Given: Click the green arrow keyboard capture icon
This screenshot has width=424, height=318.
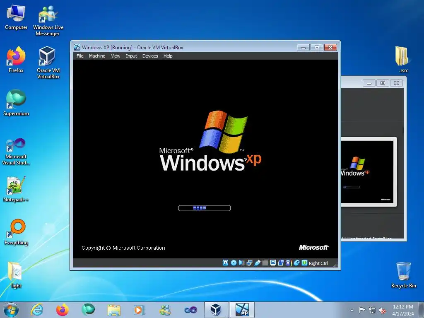Looking at the screenshot, I should 304,263.
